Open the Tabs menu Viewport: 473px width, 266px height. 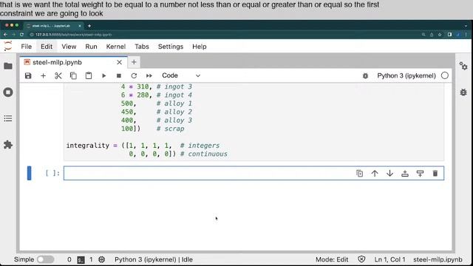tap(142, 47)
